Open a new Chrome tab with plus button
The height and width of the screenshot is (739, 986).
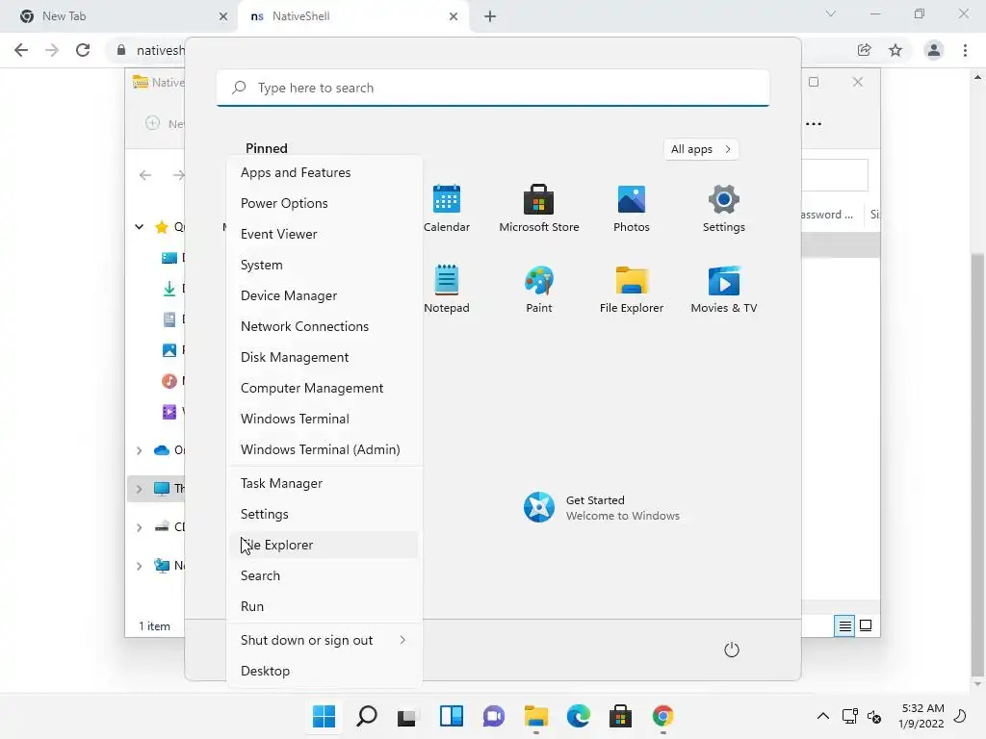tap(490, 16)
